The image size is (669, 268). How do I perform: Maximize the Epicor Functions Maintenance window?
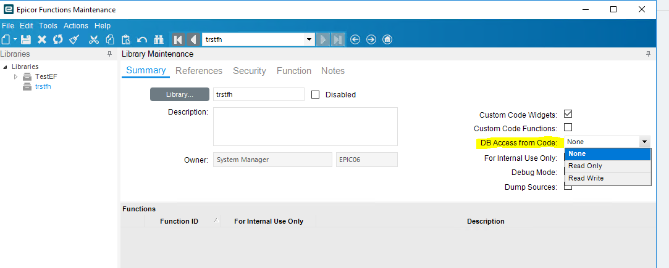click(613, 9)
